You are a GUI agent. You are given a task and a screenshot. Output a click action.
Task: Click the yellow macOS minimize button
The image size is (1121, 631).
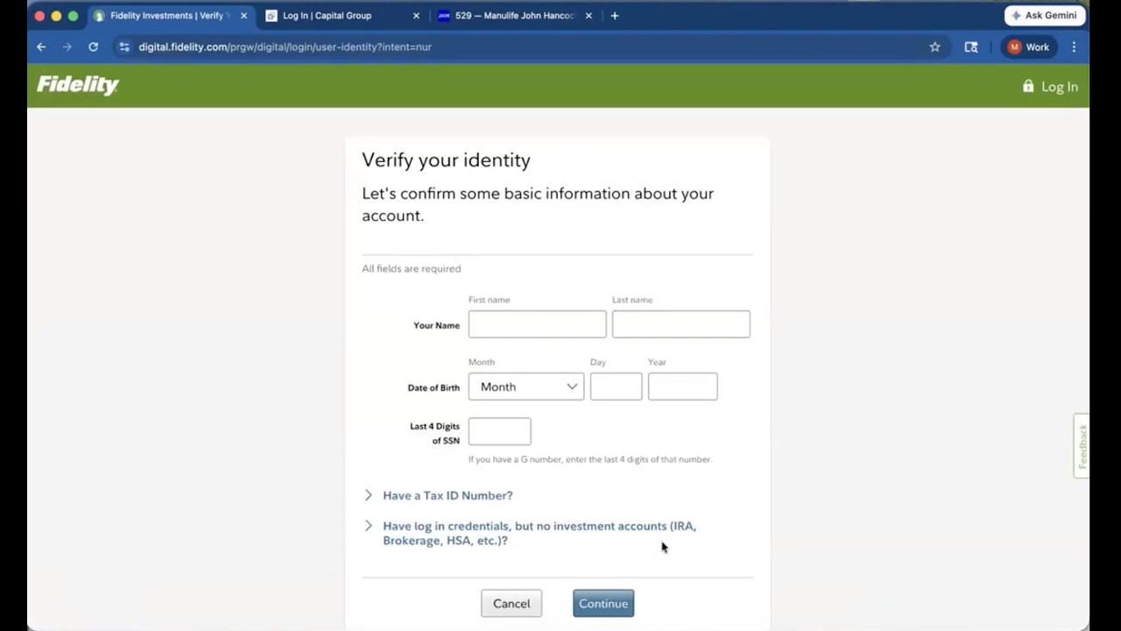pyautogui.click(x=56, y=16)
